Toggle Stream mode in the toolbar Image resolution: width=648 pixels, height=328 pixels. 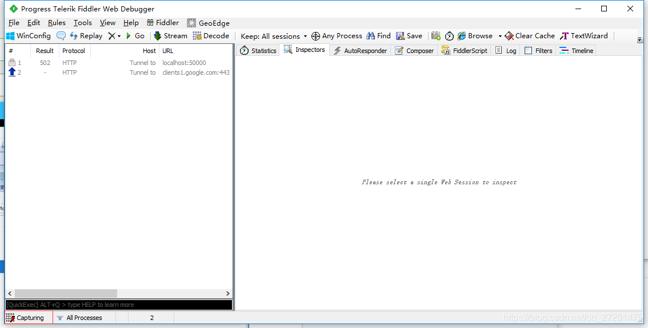coord(171,36)
